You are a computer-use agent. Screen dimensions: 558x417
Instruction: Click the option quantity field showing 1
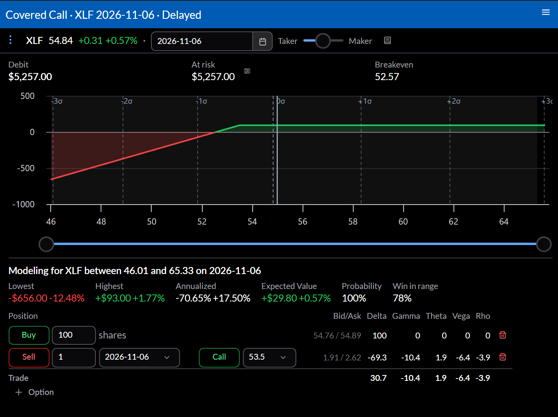(x=74, y=357)
